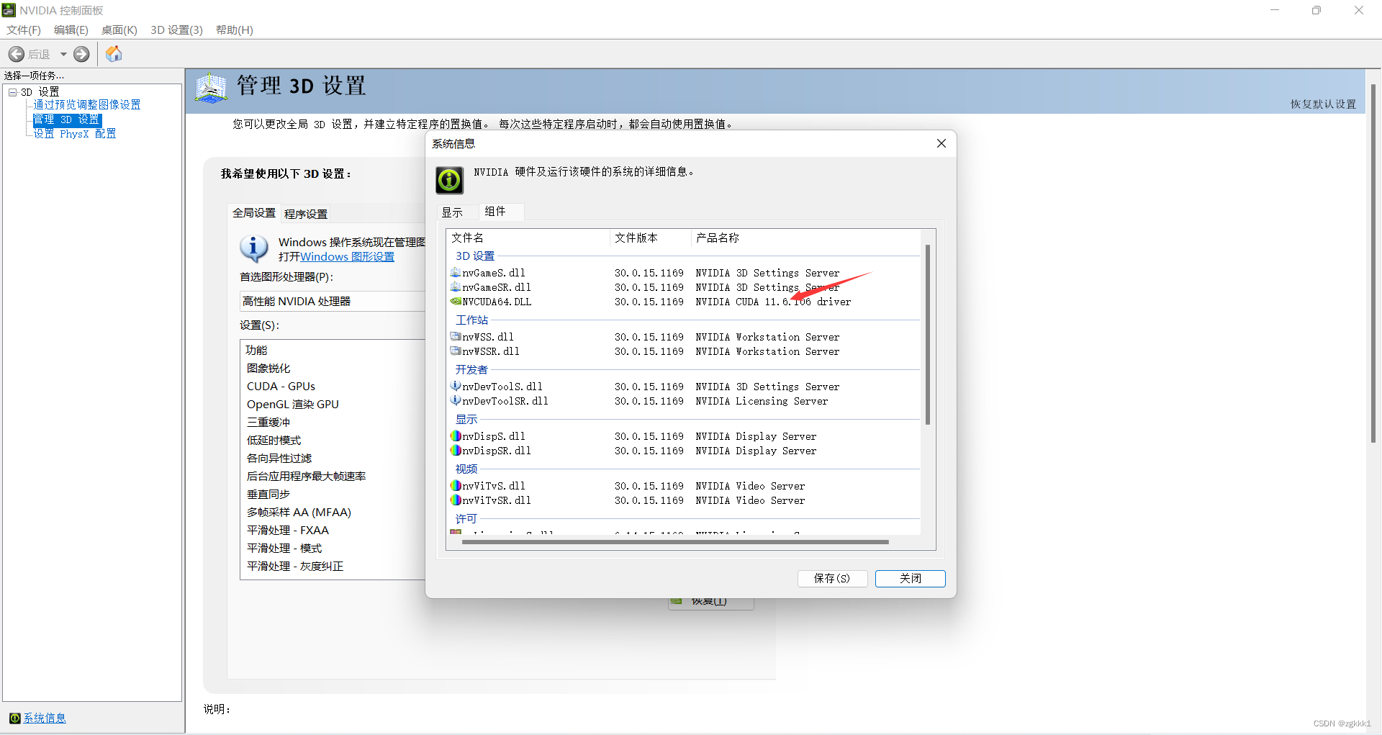The image size is (1382, 735).
Task: Click the home icon in the toolbar
Action: (113, 53)
